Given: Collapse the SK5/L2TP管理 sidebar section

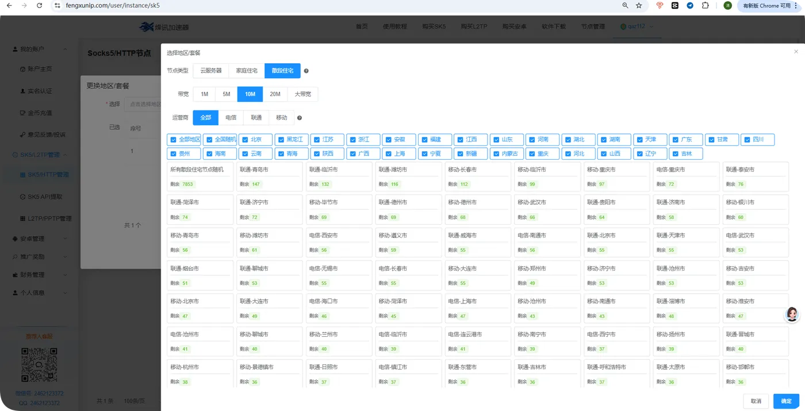Looking at the screenshot, I should click(x=40, y=155).
